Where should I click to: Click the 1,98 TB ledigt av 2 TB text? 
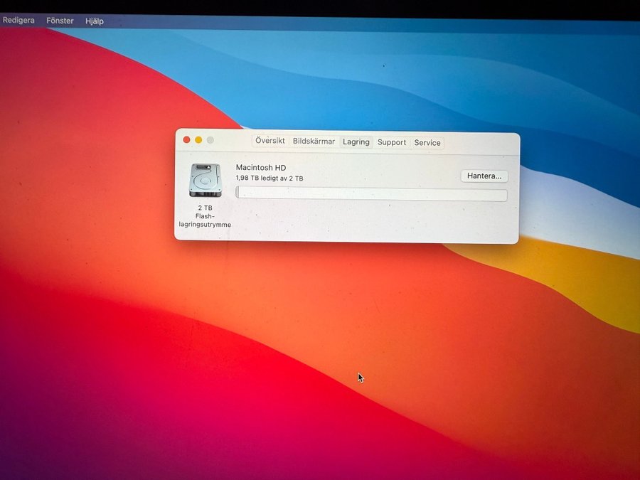pos(270,178)
